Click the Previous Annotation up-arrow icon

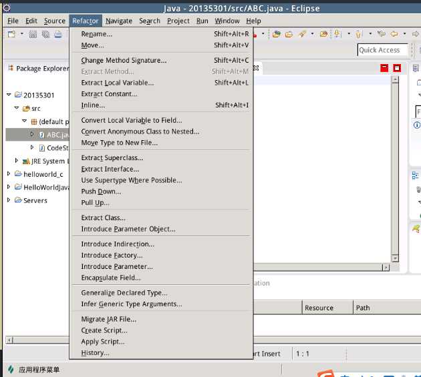pos(358,34)
